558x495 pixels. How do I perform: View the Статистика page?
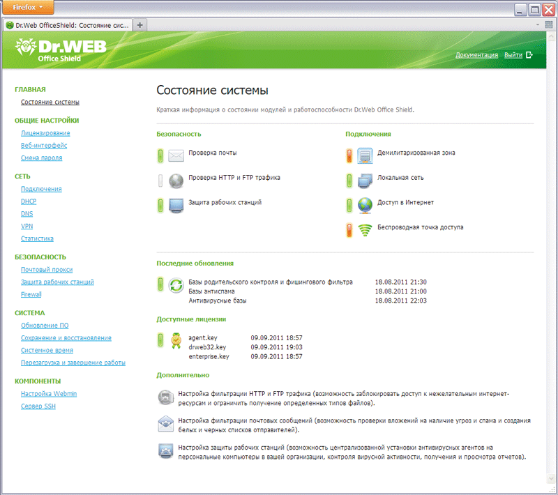pyautogui.click(x=38, y=238)
